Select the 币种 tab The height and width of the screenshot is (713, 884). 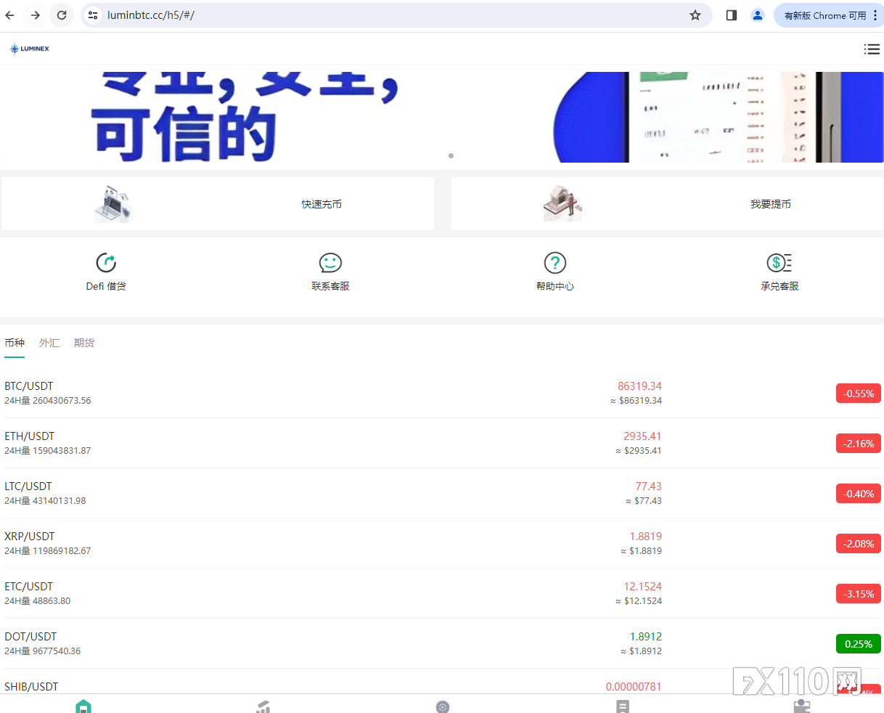click(x=14, y=342)
